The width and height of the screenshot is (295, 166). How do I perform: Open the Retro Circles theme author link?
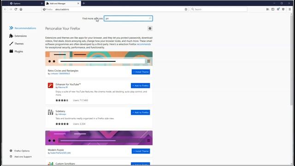60,74
